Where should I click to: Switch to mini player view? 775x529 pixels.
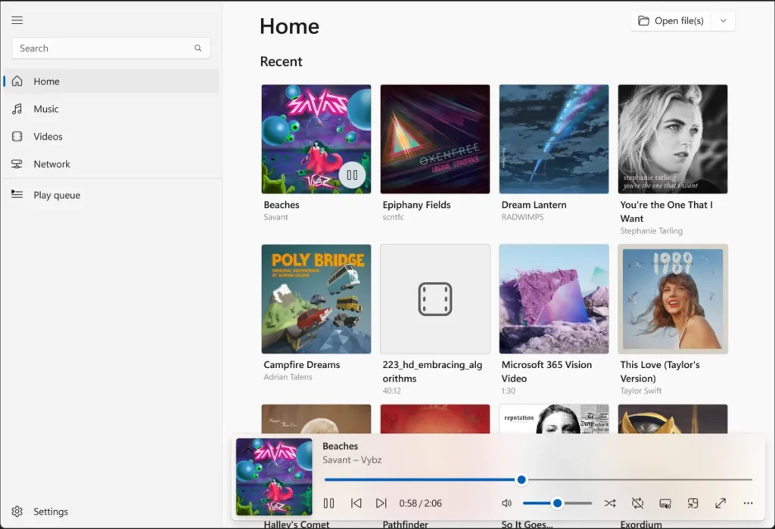pyautogui.click(x=693, y=503)
